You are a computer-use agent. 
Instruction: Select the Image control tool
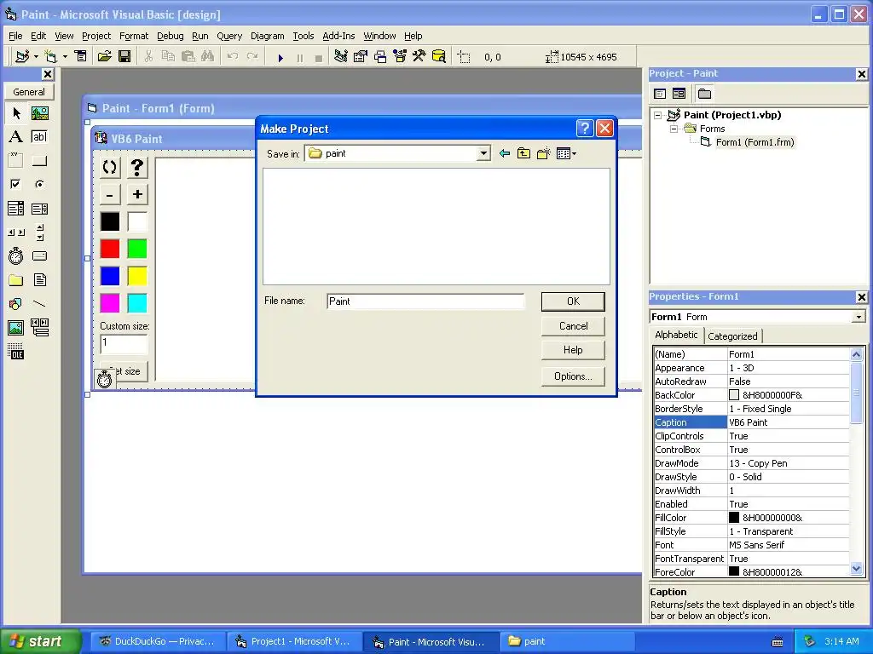point(16,328)
